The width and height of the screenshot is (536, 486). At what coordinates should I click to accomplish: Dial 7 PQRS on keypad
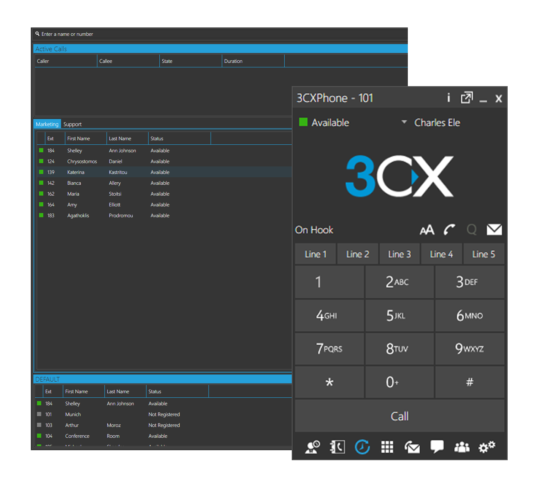330,349
